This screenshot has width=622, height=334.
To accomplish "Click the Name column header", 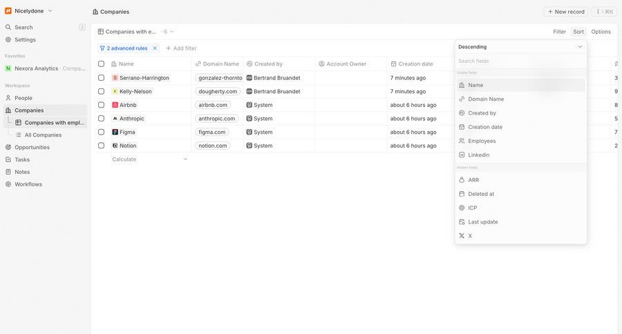I will pyautogui.click(x=149, y=63).
